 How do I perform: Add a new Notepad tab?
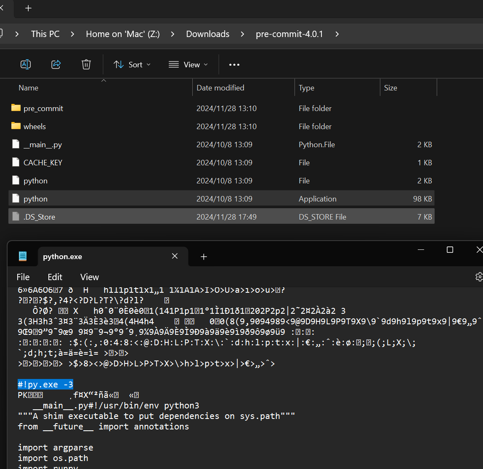[x=204, y=257]
